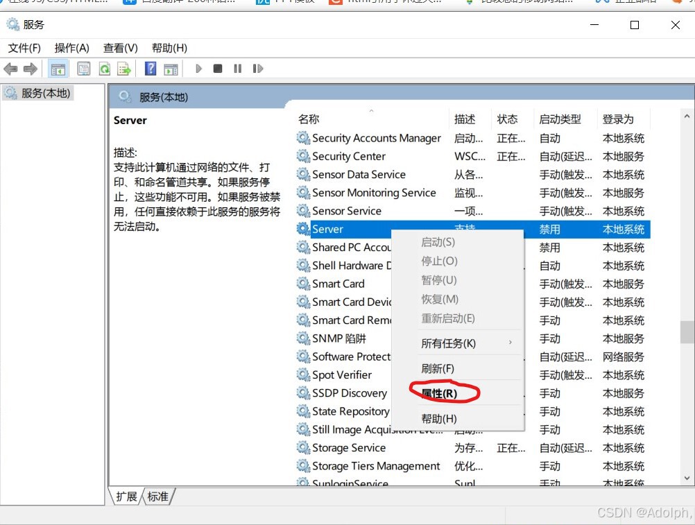Image resolution: width=695 pixels, height=525 pixels.
Task: Click the gear icon beside Smart Card
Action: point(303,284)
